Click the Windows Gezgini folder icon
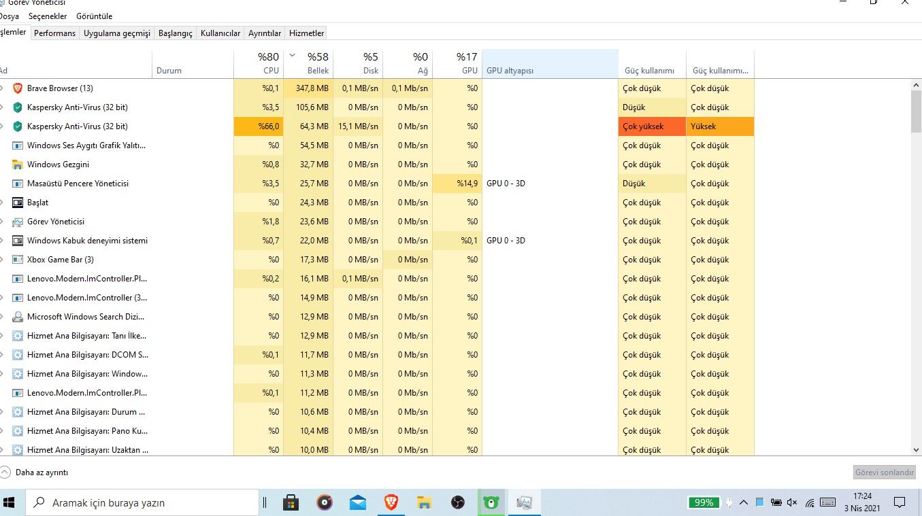922x516 pixels. [x=18, y=165]
